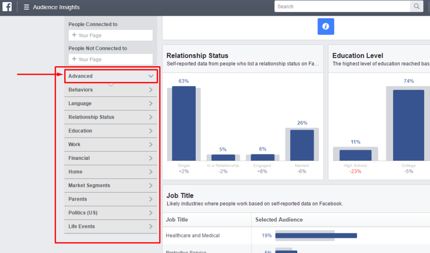Expand the Market Segments chevron

tap(151, 185)
